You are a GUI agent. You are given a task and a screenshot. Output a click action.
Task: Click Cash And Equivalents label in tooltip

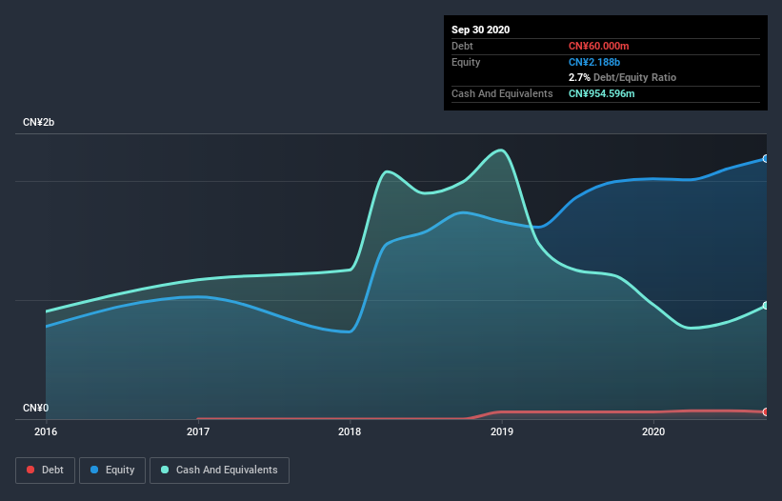pyautogui.click(x=502, y=93)
